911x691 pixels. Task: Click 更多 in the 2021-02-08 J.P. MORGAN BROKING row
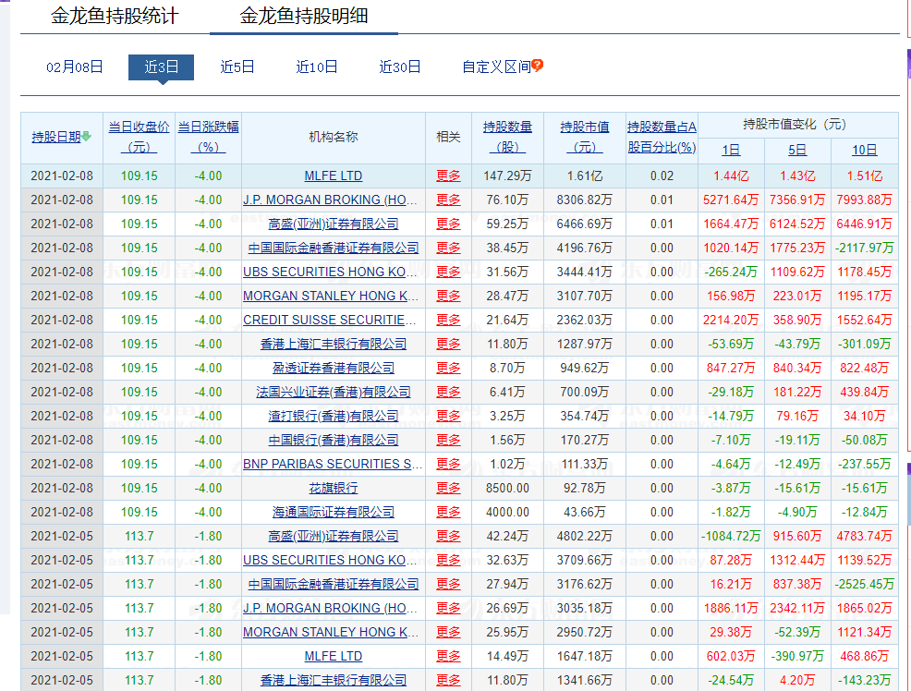pyautogui.click(x=448, y=200)
